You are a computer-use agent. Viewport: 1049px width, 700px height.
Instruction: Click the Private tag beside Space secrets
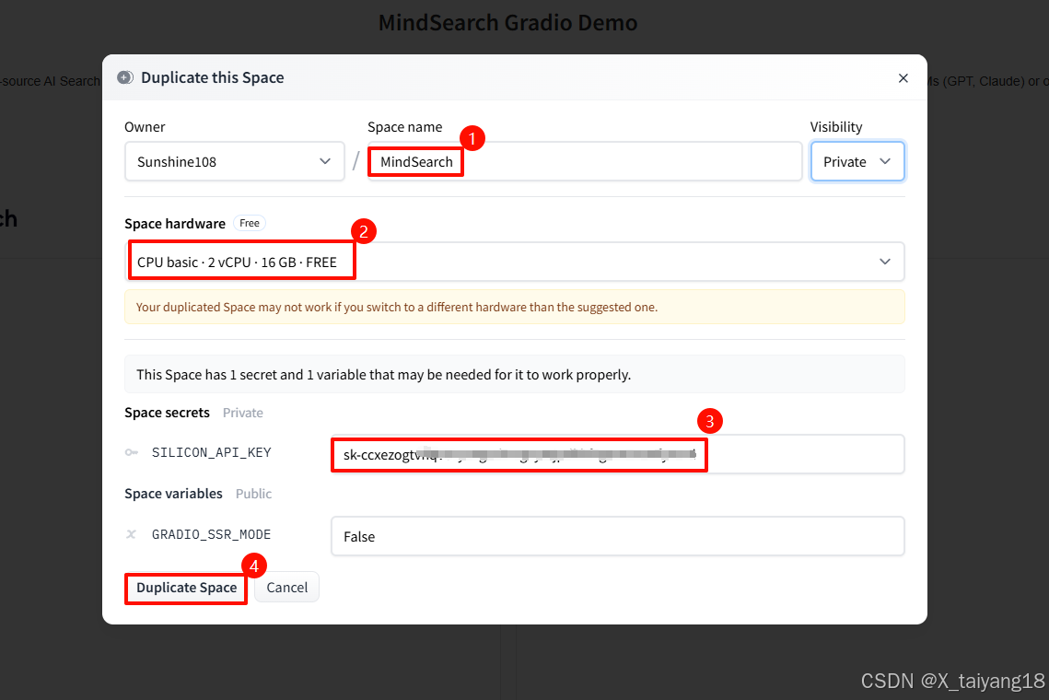click(x=243, y=413)
